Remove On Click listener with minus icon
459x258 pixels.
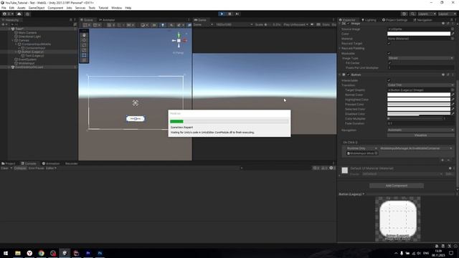click(448, 160)
